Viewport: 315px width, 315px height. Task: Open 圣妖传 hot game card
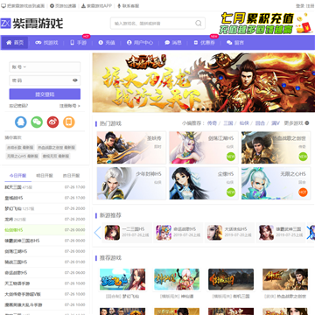pyautogui.click(x=131, y=147)
